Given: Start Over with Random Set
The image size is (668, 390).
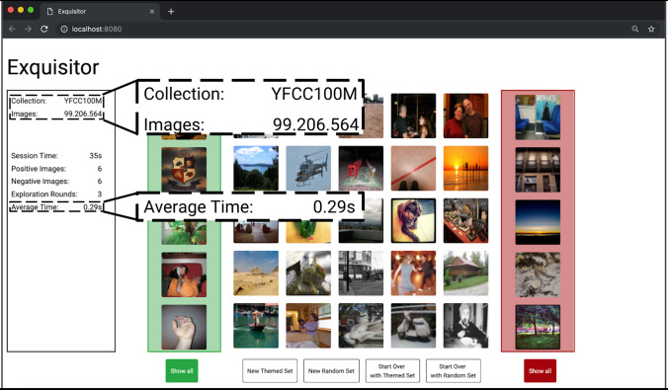Looking at the screenshot, I should [x=454, y=371].
